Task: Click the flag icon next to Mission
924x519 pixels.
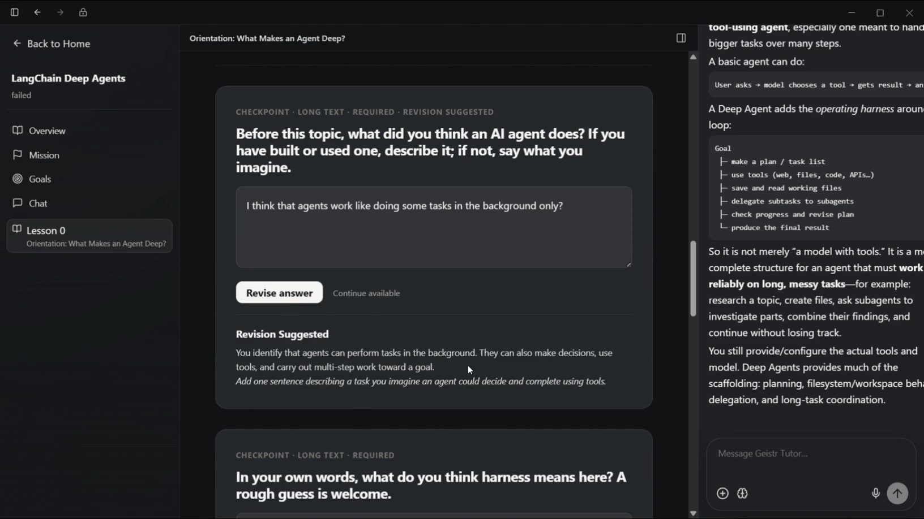Action: (x=18, y=154)
